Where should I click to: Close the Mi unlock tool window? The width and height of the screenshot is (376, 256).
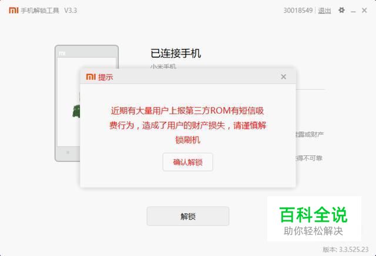tap(364, 11)
